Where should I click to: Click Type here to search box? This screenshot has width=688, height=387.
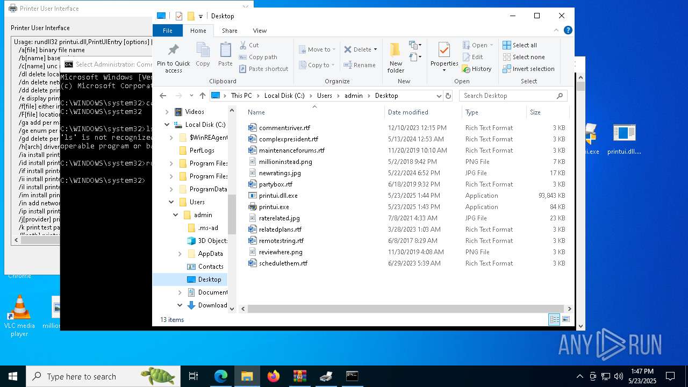click(x=103, y=376)
